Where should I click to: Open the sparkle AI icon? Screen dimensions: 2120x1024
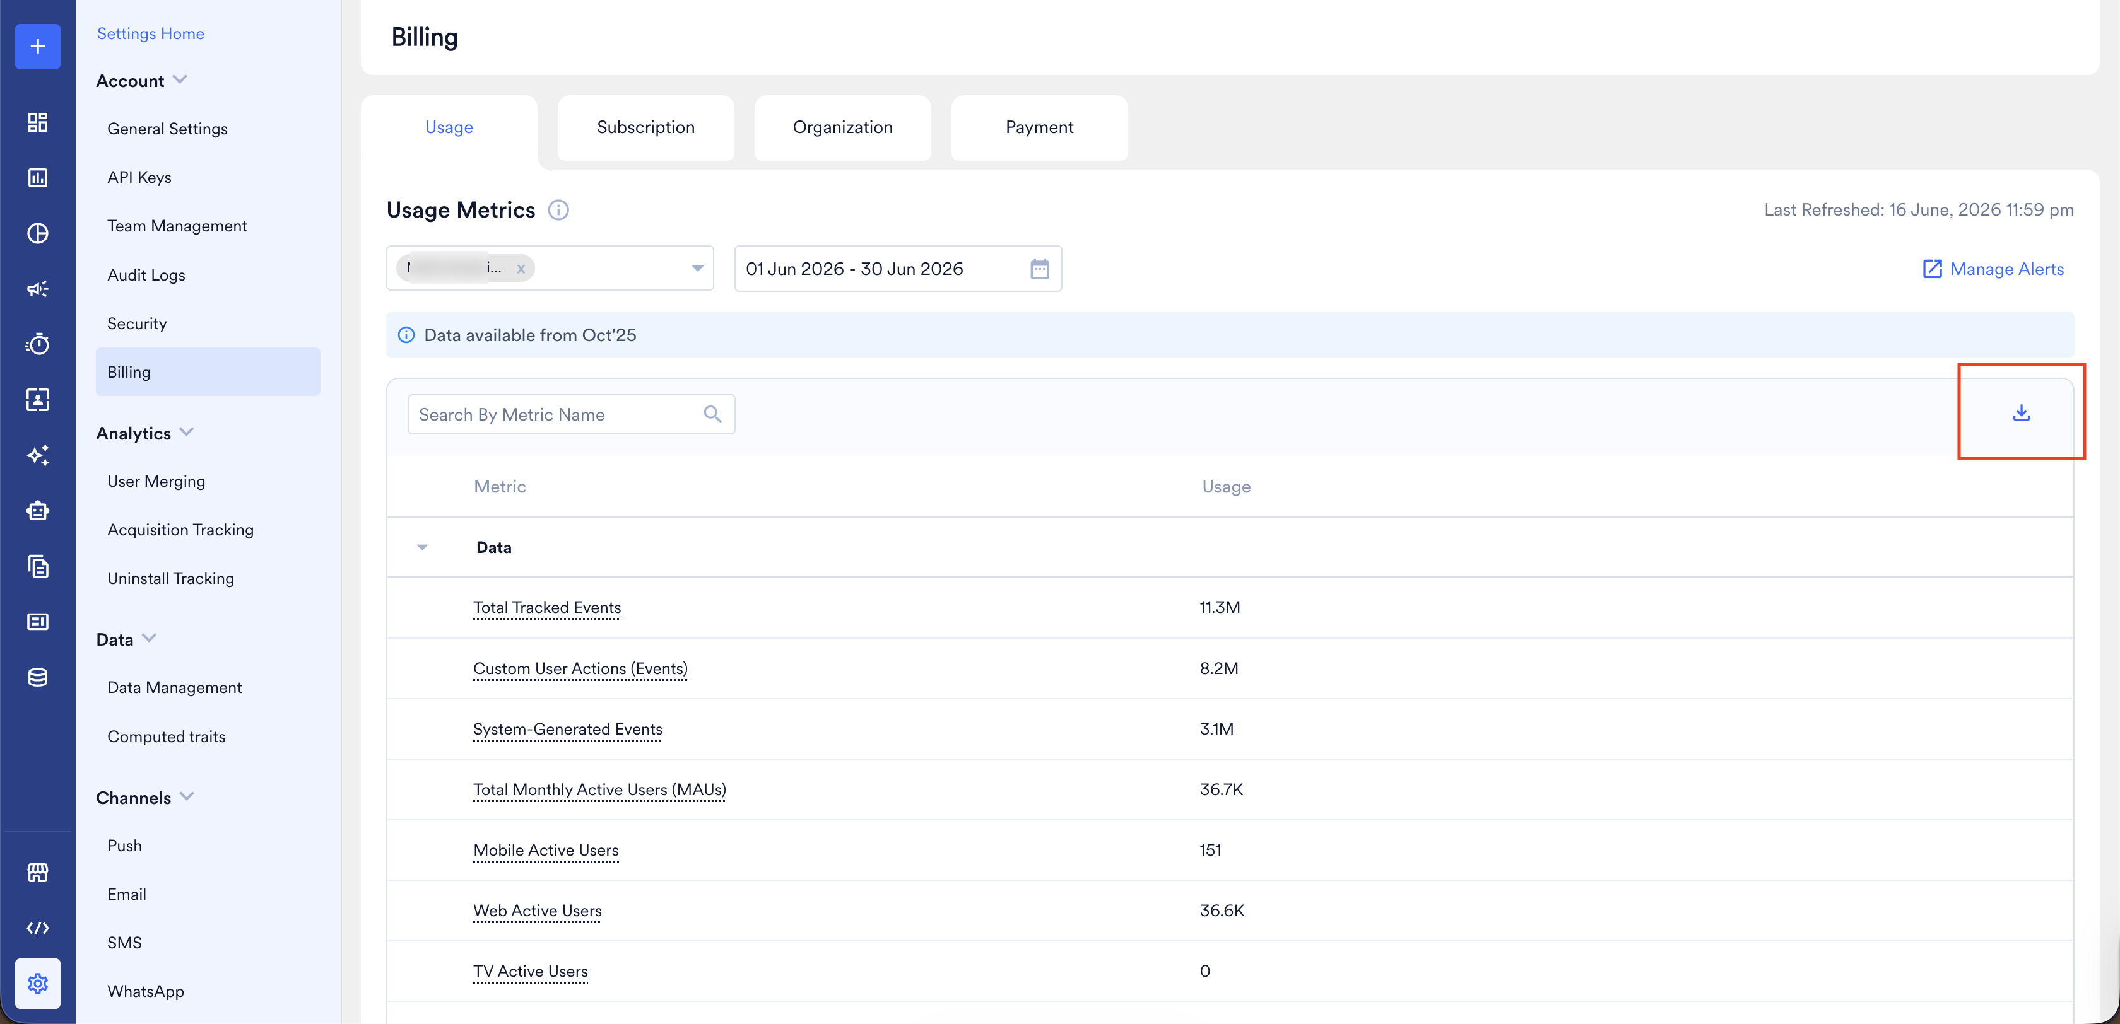pos(38,455)
